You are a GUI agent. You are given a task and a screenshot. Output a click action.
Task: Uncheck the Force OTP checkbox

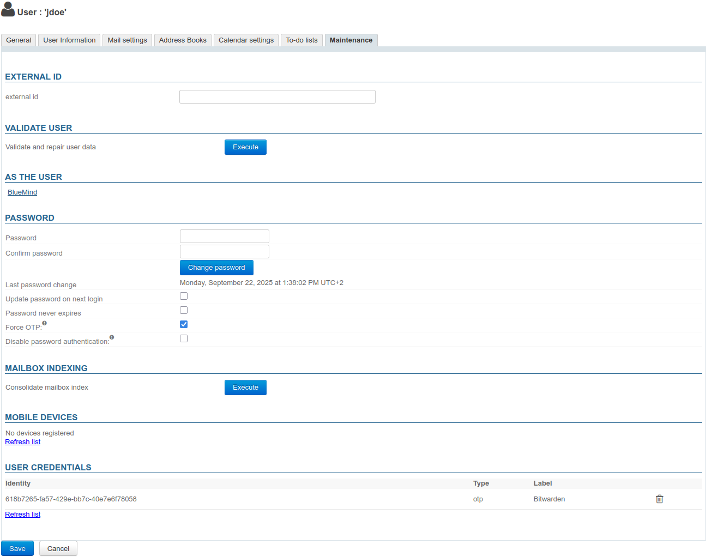pos(184,324)
